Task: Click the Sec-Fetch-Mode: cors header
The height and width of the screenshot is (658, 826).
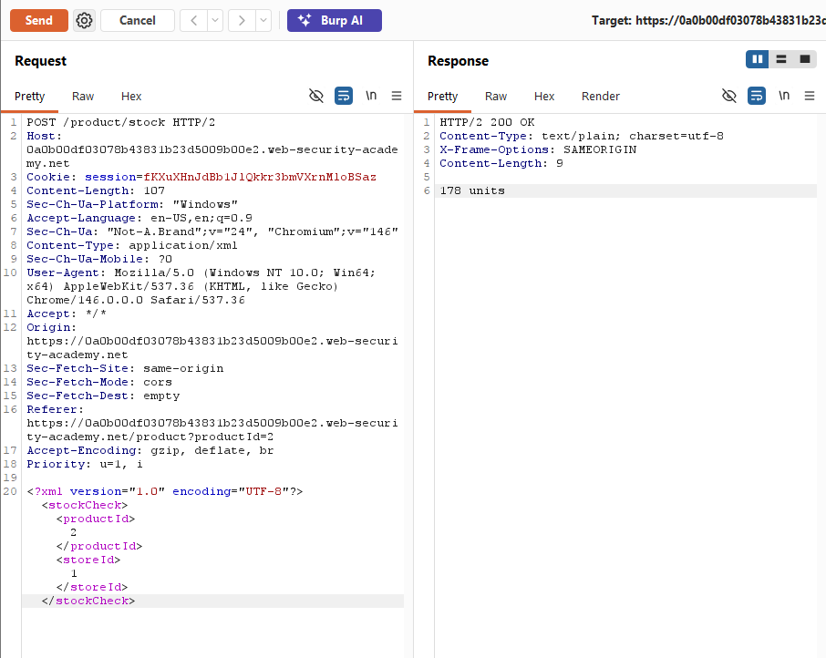Action: click(99, 382)
